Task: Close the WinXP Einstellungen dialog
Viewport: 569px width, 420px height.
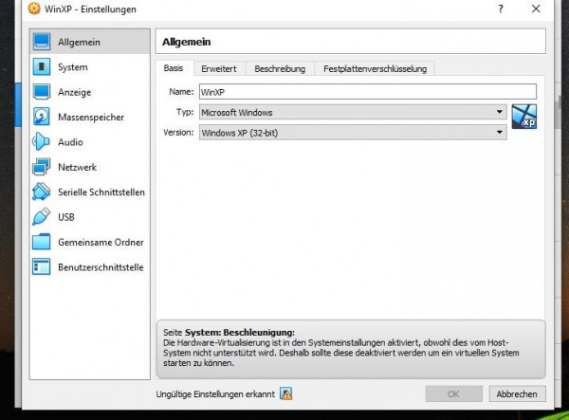Action: pyautogui.click(x=536, y=9)
